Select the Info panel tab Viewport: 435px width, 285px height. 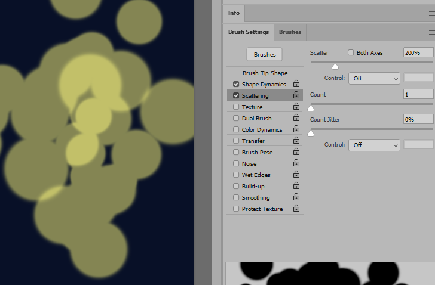click(234, 13)
